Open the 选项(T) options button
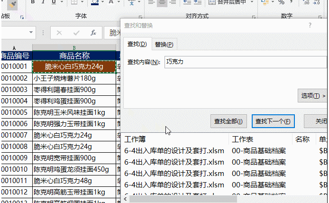Image resolution: width=329 pixels, height=203 pixels. tap(312, 96)
